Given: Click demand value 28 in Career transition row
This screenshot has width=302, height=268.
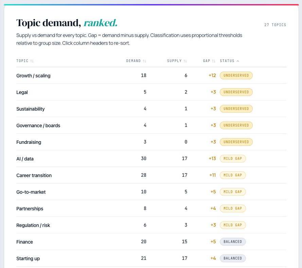Looking at the screenshot, I should click(144, 175).
